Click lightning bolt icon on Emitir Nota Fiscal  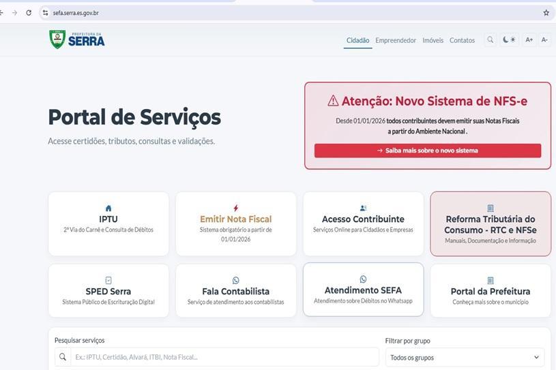[236, 208]
